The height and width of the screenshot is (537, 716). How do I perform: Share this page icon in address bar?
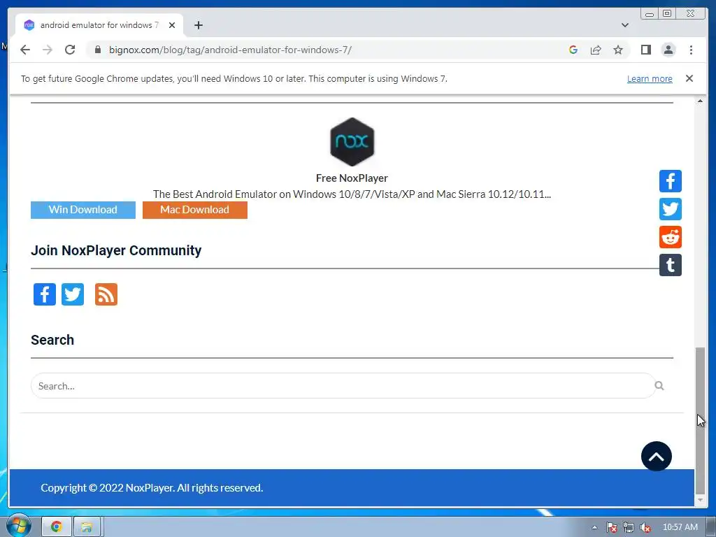tap(596, 50)
